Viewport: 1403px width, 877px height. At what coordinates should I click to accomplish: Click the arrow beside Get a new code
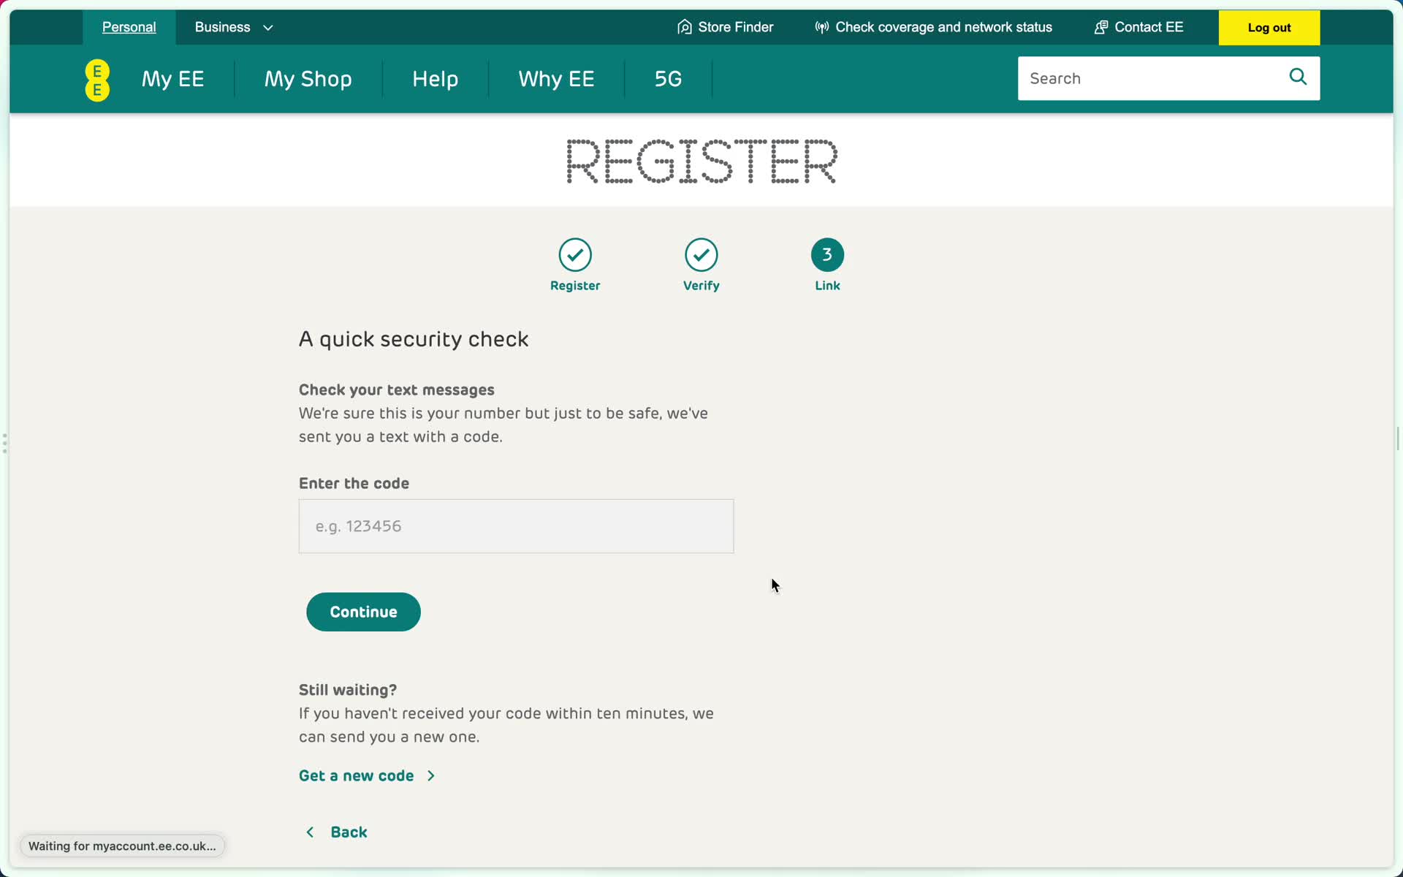[x=431, y=775]
